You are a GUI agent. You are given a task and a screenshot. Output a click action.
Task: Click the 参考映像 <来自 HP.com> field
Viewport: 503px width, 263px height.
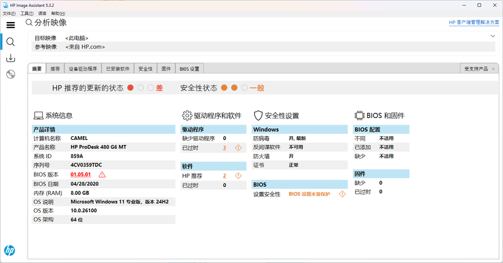click(84, 46)
